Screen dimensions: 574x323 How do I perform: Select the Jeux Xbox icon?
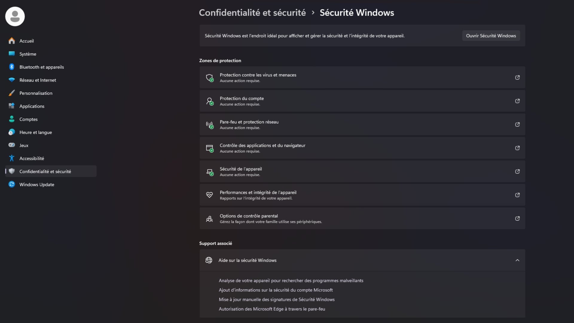(x=11, y=145)
